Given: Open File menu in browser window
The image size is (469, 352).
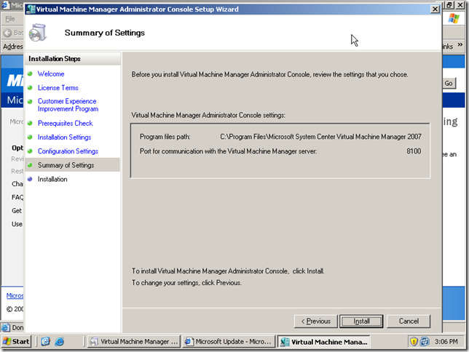Looking at the screenshot, I should [x=10, y=19].
